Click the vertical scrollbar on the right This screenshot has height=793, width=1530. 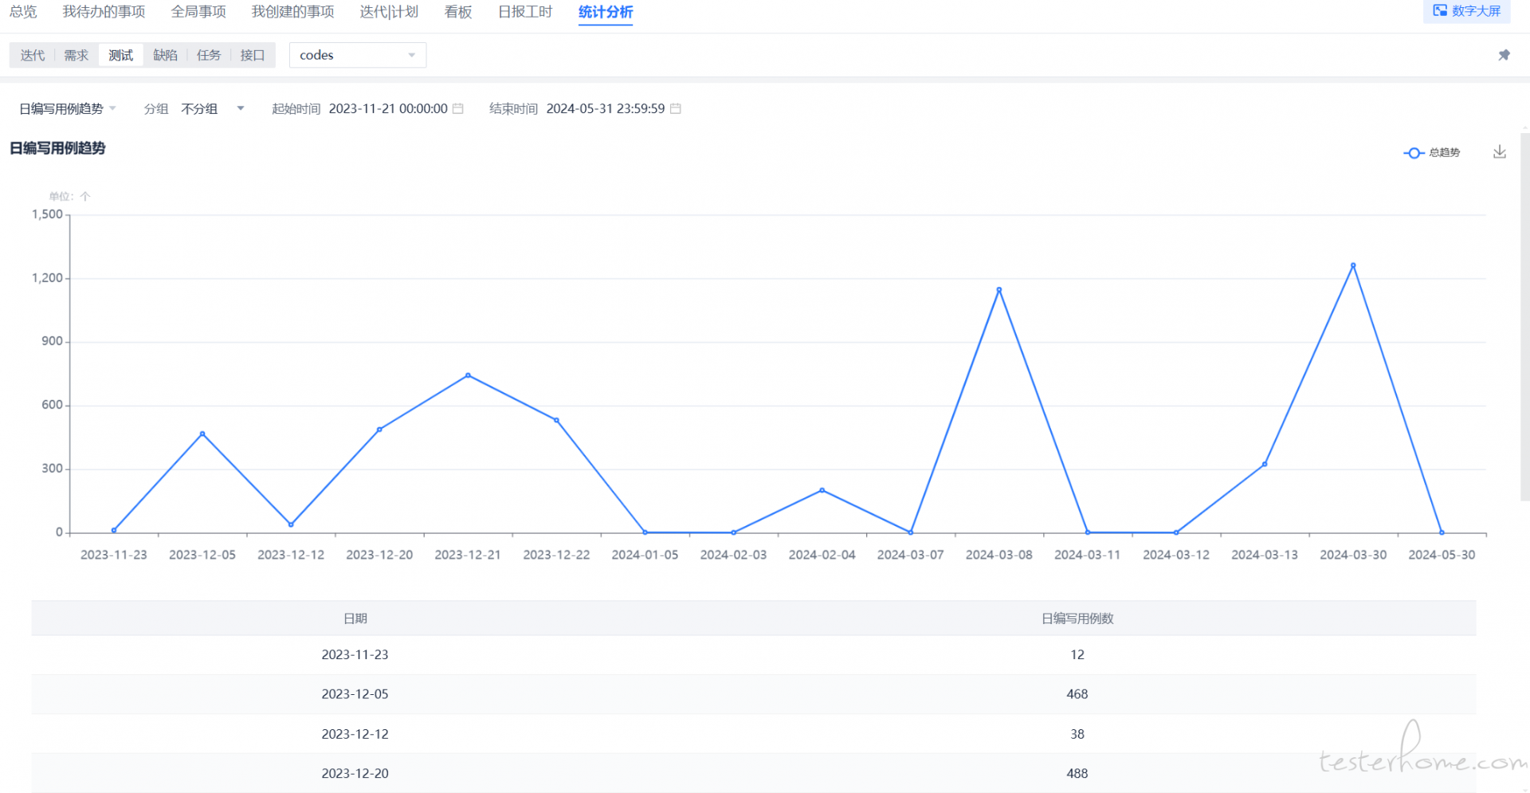[1524, 319]
